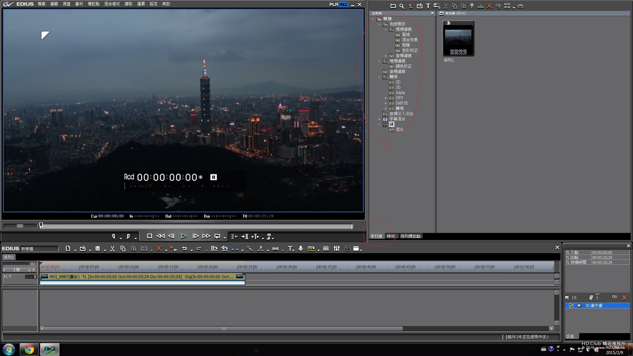This screenshot has height=356, width=633.
Task: Click the scissors cut icon on timeline toolbar
Action: coord(112,249)
